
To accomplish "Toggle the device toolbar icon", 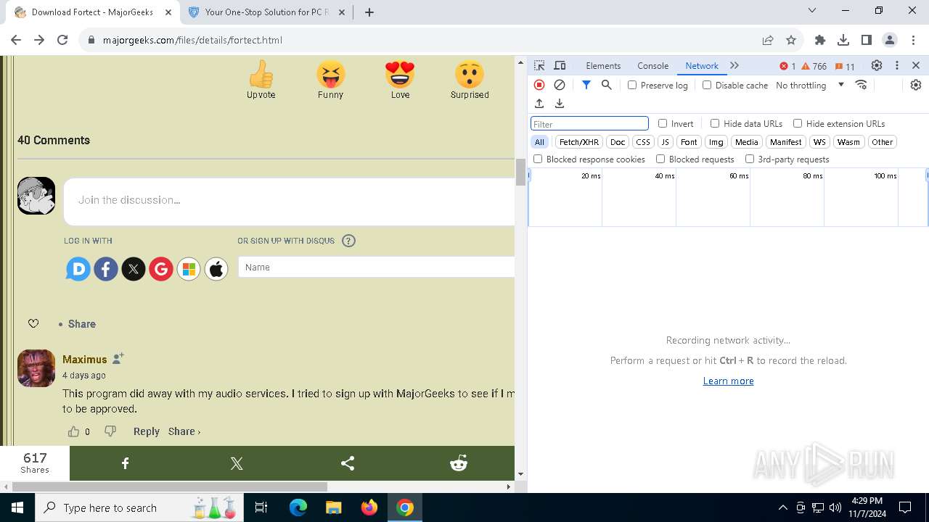I will pos(560,66).
